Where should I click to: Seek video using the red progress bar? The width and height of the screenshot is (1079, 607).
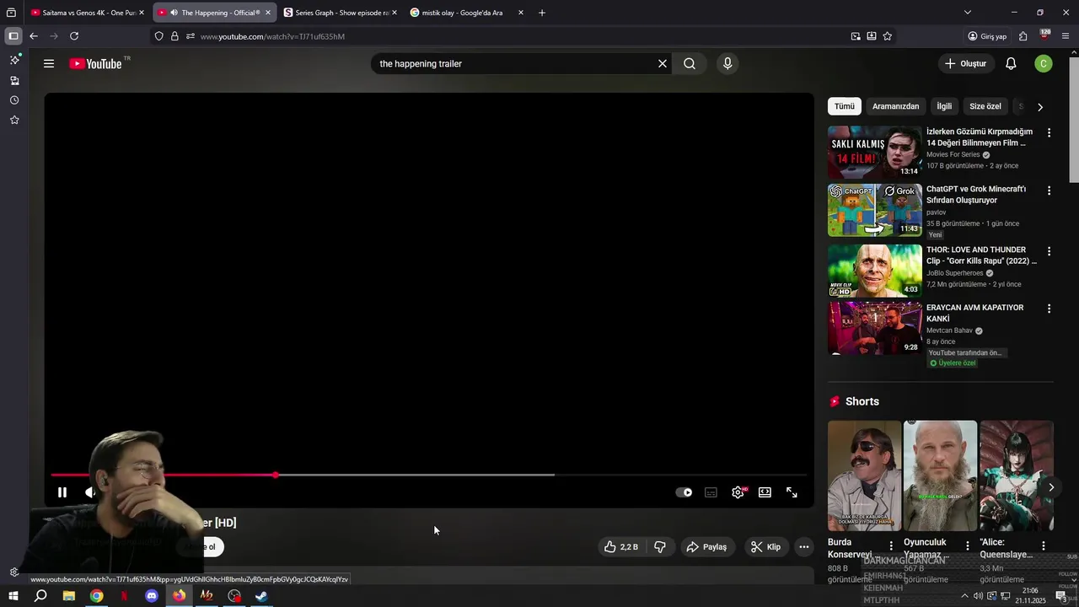click(429, 475)
